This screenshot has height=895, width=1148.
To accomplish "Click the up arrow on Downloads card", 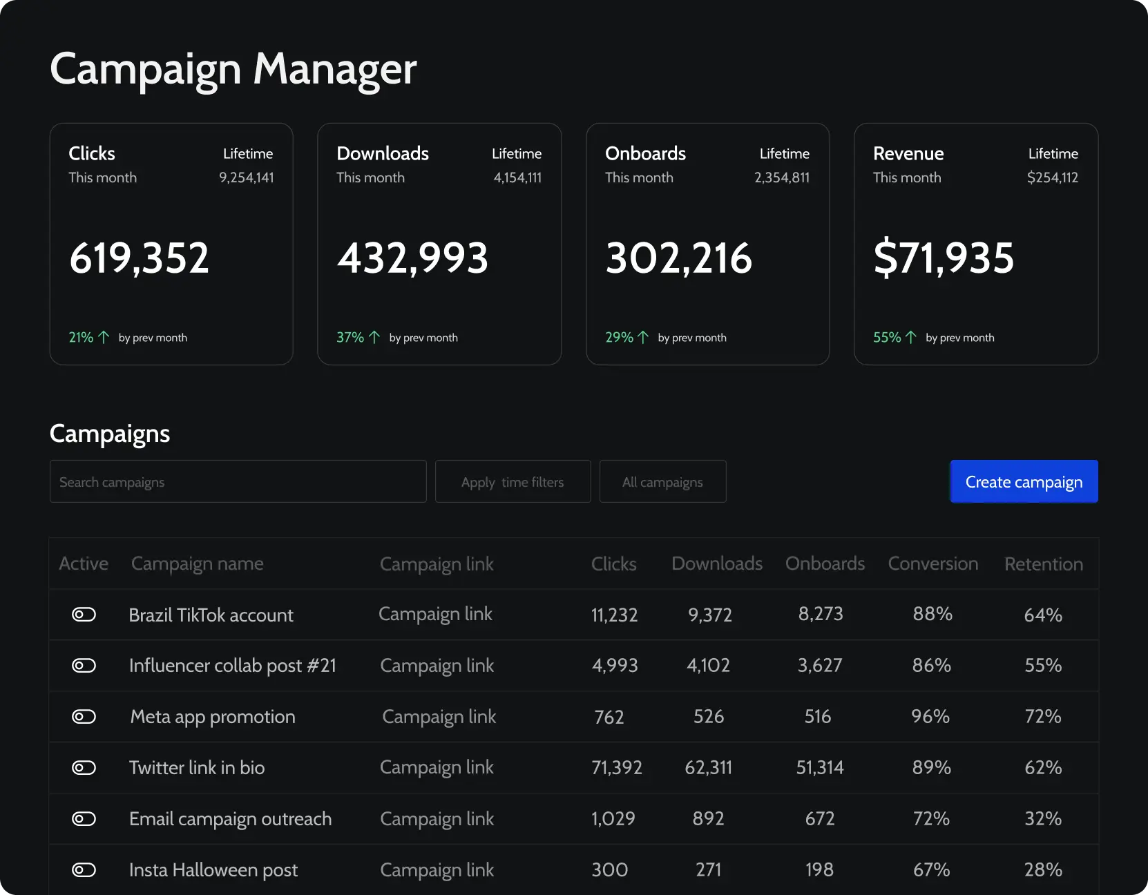I will coord(374,337).
